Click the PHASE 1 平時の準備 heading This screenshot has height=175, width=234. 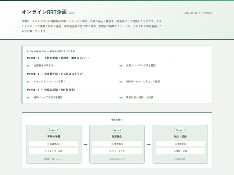tap(58, 58)
